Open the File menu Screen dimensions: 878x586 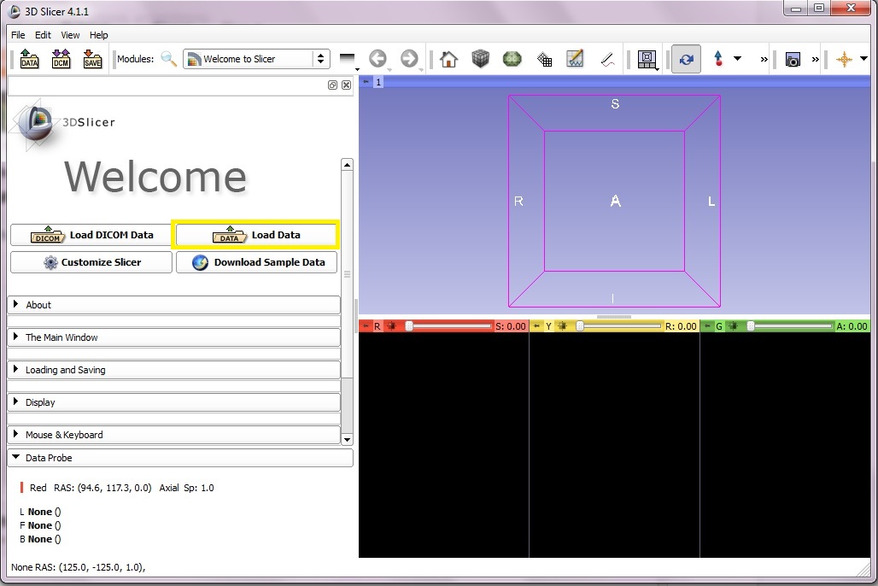(18, 35)
